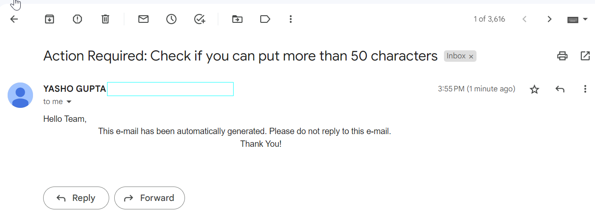Show the next email with newer arrow
This screenshot has width=595, height=217.
pyautogui.click(x=524, y=19)
